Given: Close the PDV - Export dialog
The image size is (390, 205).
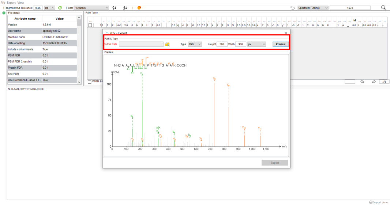Looking at the screenshot, I should point(286,33).
